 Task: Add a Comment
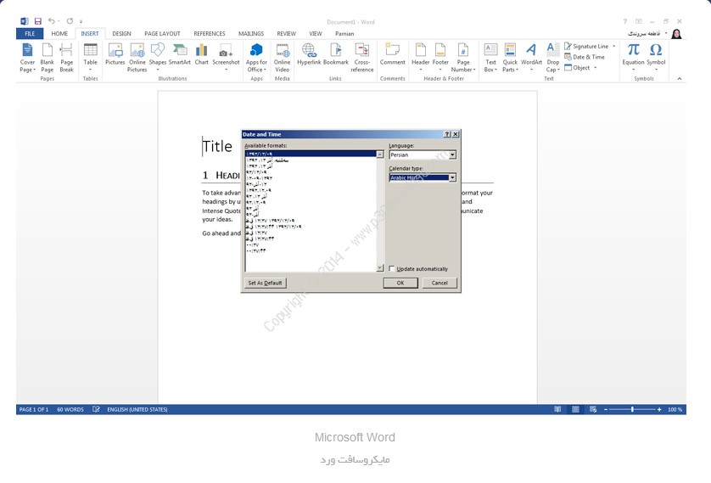coord(392,54)
